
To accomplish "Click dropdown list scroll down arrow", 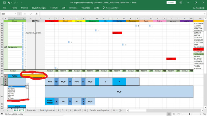I will tap(27, 98).
